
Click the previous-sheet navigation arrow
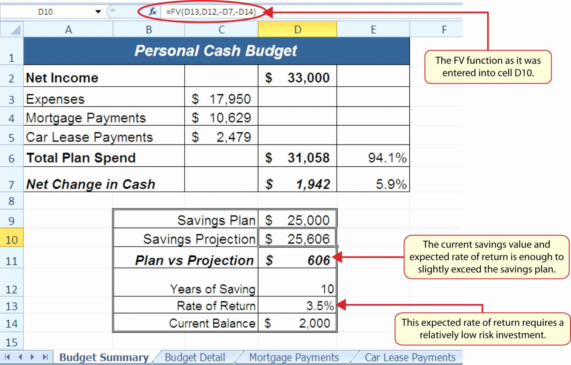pyautogui.click(x=21, y=357)
